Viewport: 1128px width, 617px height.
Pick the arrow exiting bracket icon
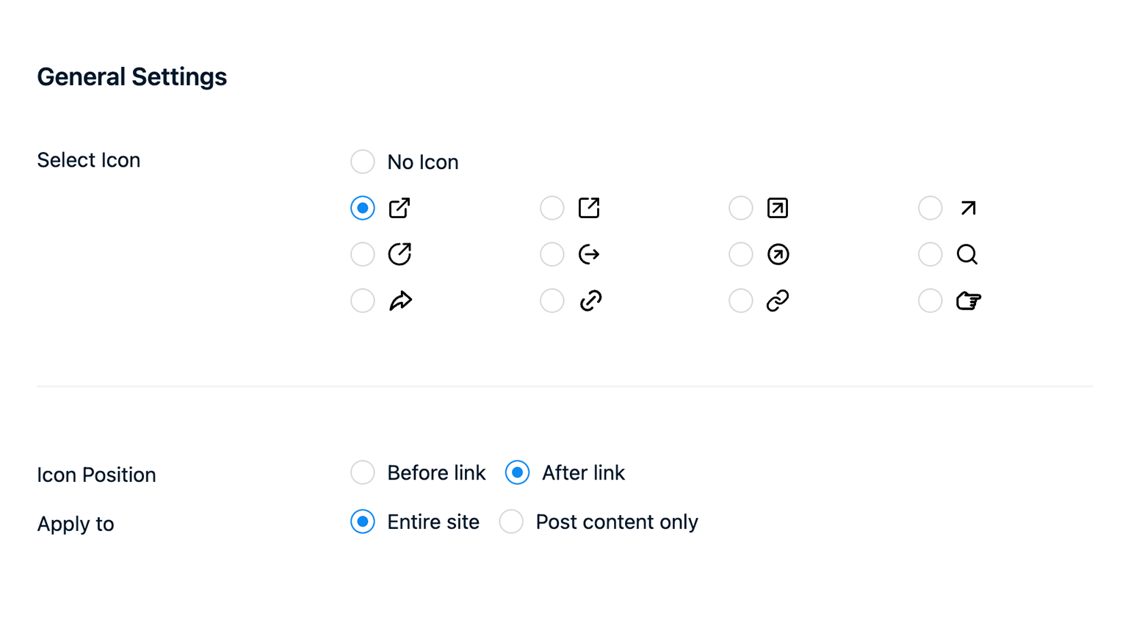tap(552, 254)
